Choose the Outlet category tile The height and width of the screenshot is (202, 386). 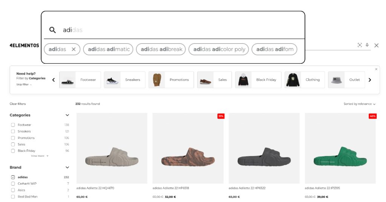346,80
